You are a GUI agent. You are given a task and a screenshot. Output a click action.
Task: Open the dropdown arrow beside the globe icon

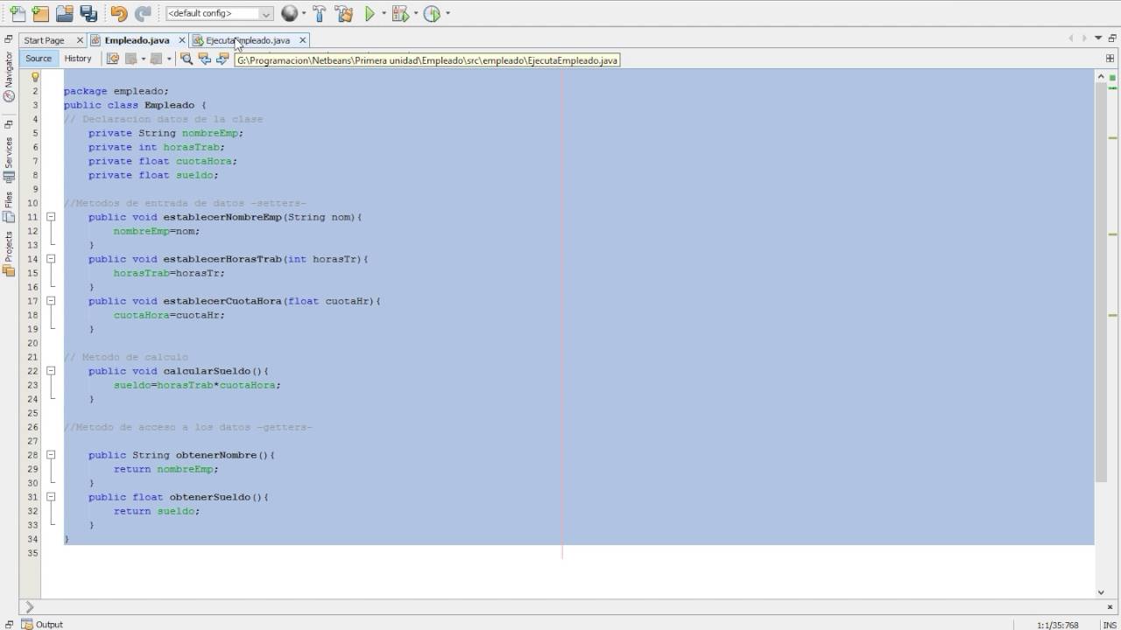click(x=303, y=13)
